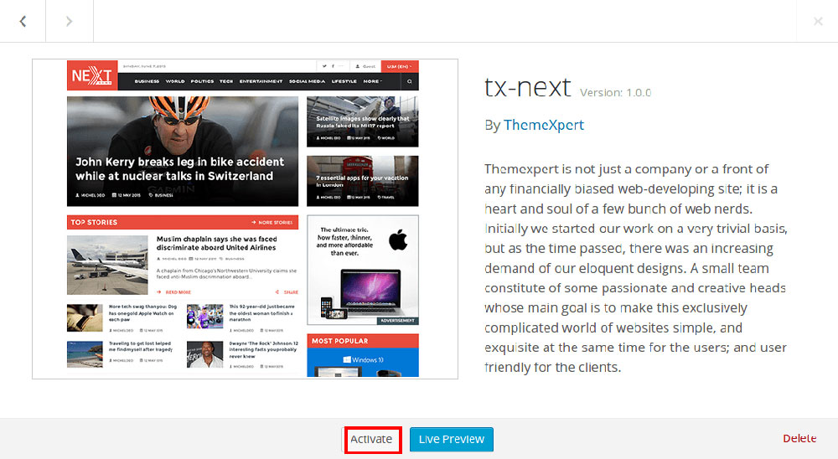Viewport: 838px width, 459px height.
Task: Click the Guest user icon in preview
Action: [358, 66]
